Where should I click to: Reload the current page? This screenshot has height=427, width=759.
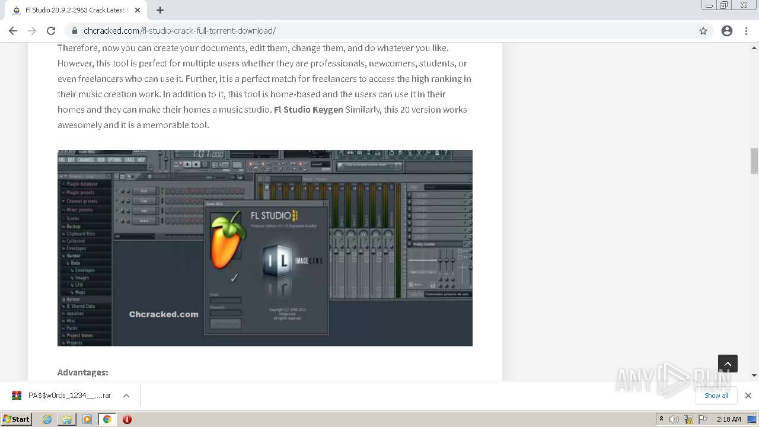point(51,31)
